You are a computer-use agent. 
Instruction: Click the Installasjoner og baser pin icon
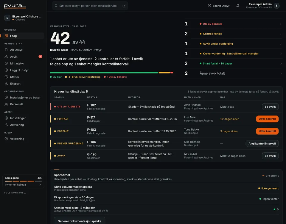click(x=6, y=98)
